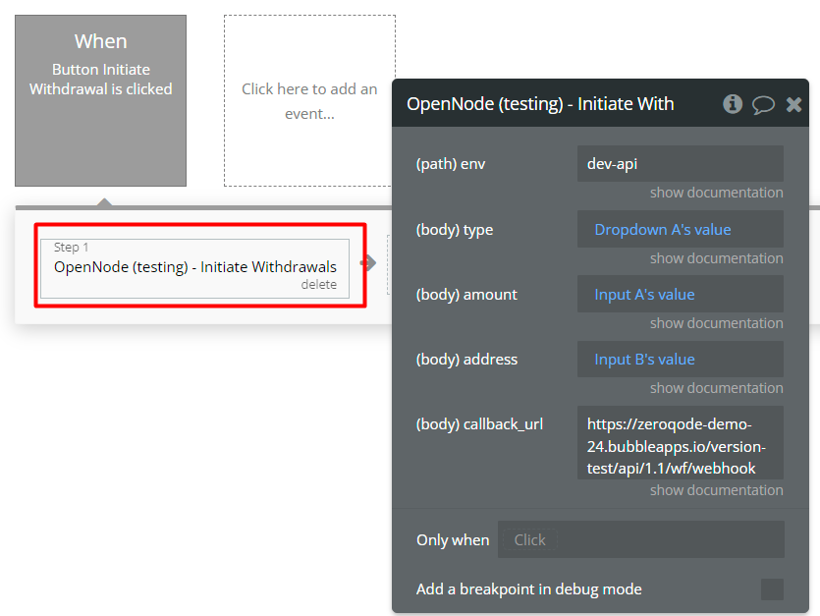Screen dimensions: 820x616
Task: Close the OpenNode action property panel
Action: coord(793,105)
